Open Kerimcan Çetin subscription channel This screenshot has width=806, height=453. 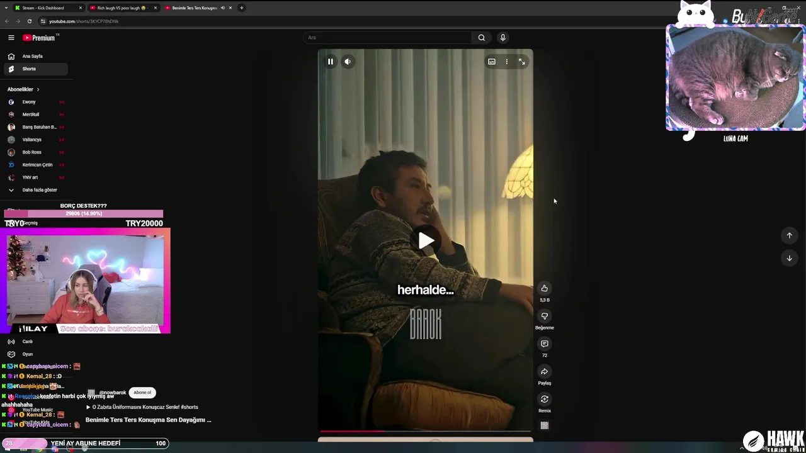(x=35, y=165)
